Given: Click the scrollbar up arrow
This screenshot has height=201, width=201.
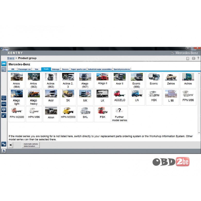Looking at the screenshot, I should coord(199,73).
